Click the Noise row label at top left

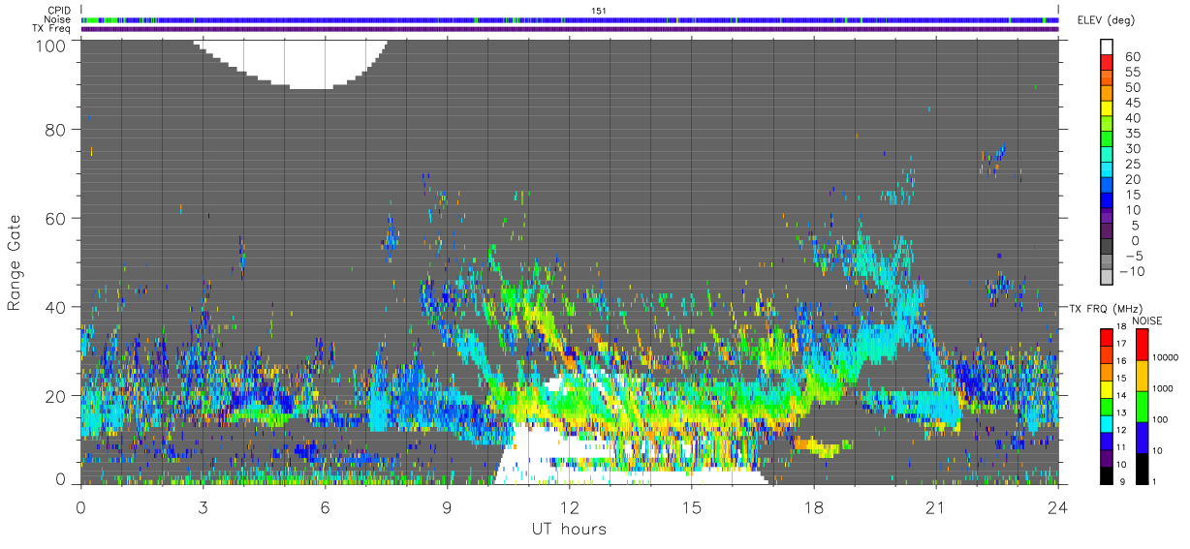coord(58,19)
